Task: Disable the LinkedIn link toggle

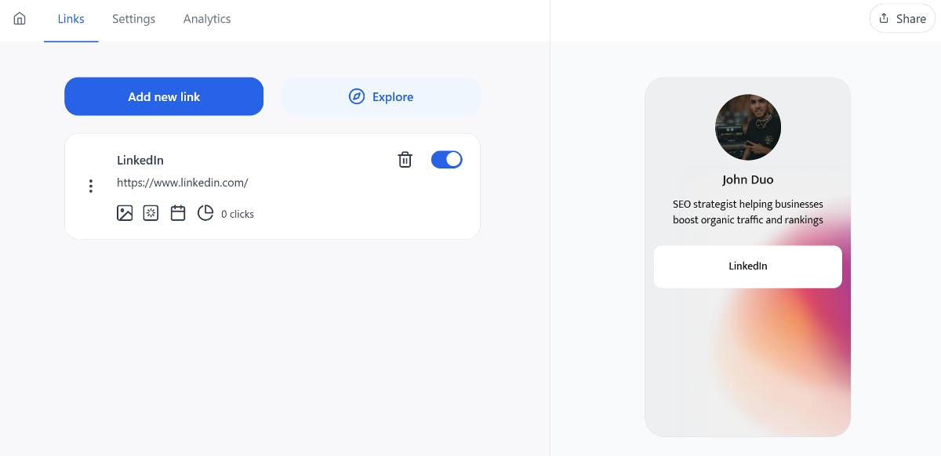Action: [x=447, y=160]
